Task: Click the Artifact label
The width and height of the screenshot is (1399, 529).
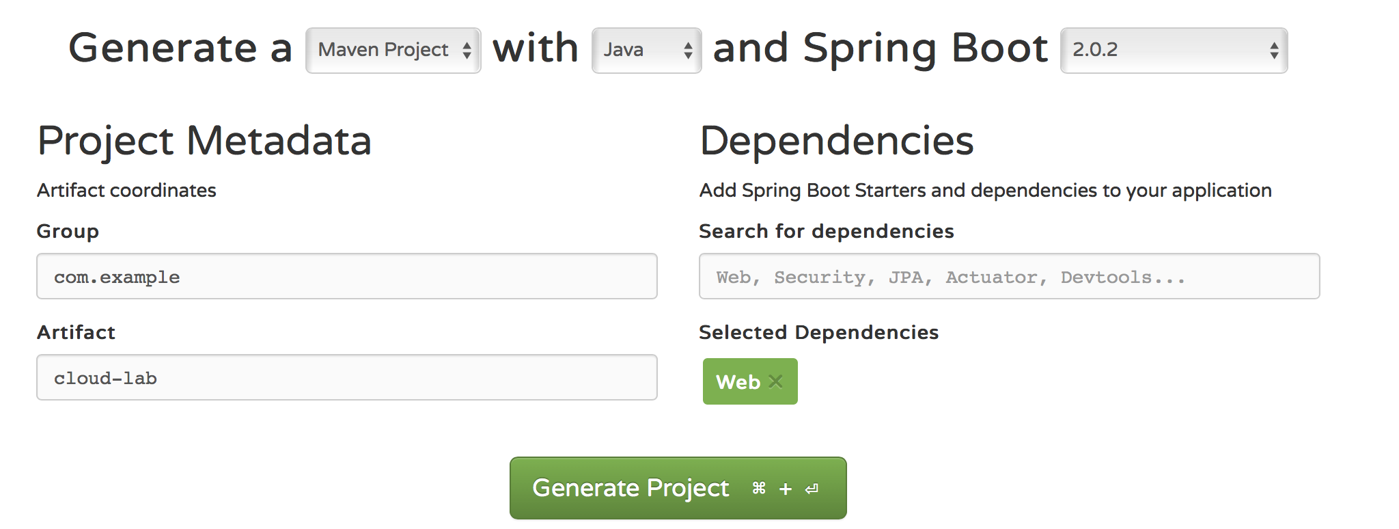Action: pos(76,332)
